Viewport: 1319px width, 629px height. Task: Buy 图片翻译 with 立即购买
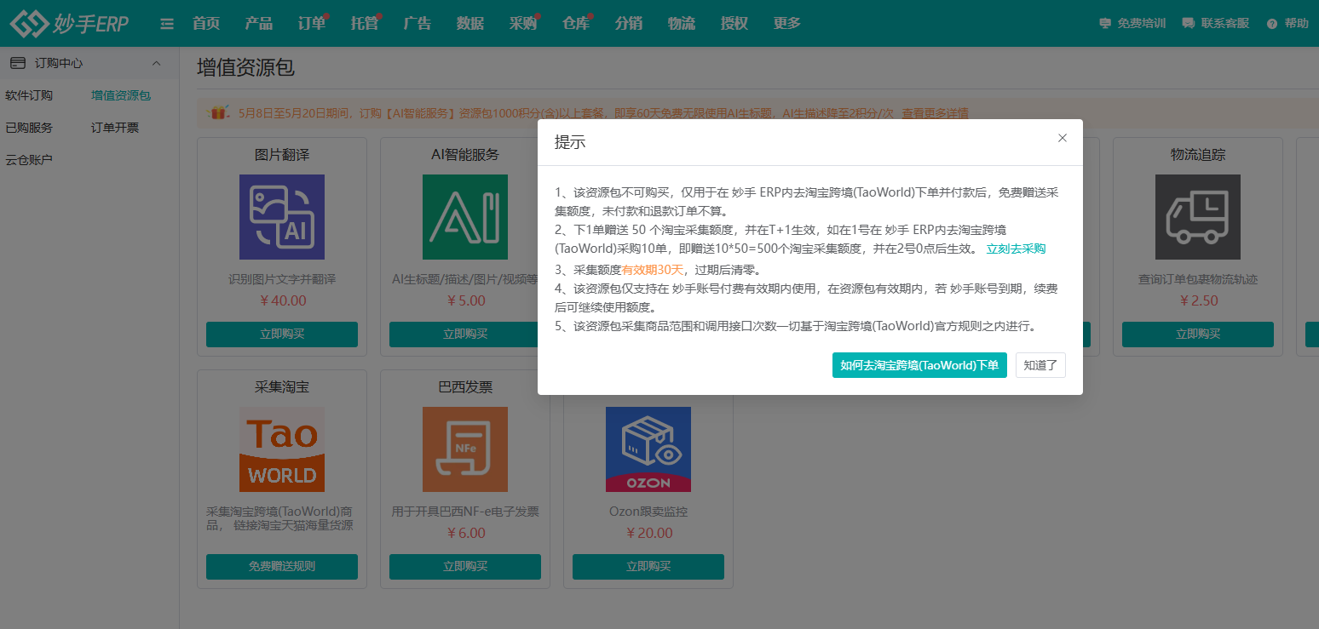282,335
